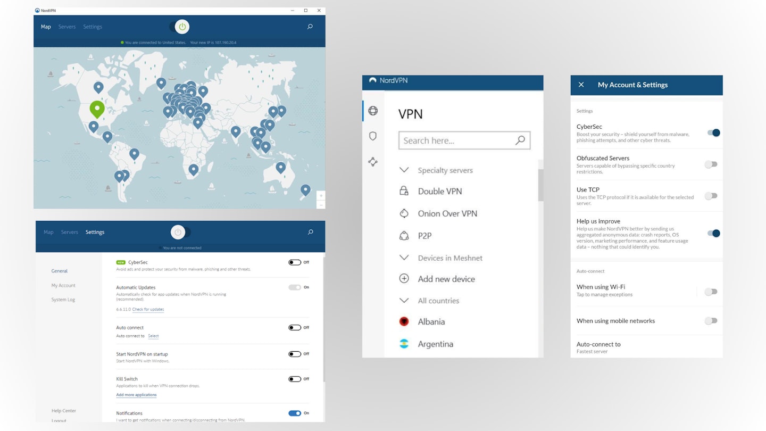This screenshot has width=766, height=431.
Task: Open search magnifier in Settings window header
Action: point(311,232)
